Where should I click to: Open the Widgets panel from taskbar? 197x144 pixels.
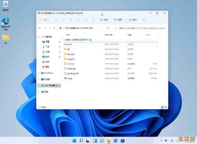tap(95, 141)
